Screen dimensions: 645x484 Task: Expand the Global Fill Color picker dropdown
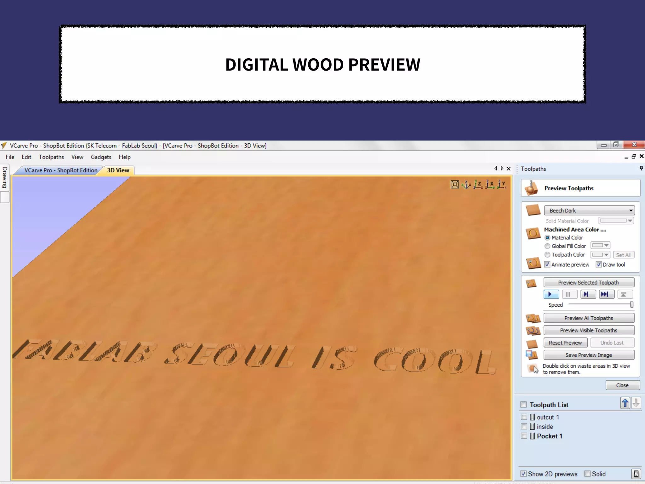tap(601, 245)
